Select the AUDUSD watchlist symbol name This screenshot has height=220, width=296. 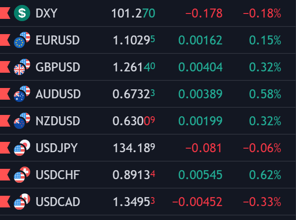pyautogui.click(x=58, y=94)
